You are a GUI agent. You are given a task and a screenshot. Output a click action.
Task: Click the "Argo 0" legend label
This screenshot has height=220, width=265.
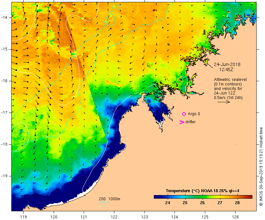coord(194,114)
